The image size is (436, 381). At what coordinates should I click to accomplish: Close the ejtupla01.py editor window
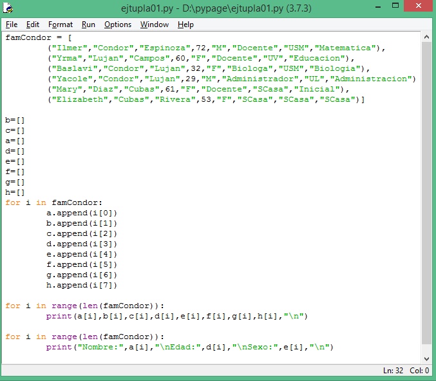(418, 6)
